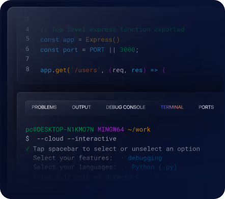This screenshot has height=199, width=225.
Task: Click the '/users' route string
Action: point(86,70)
